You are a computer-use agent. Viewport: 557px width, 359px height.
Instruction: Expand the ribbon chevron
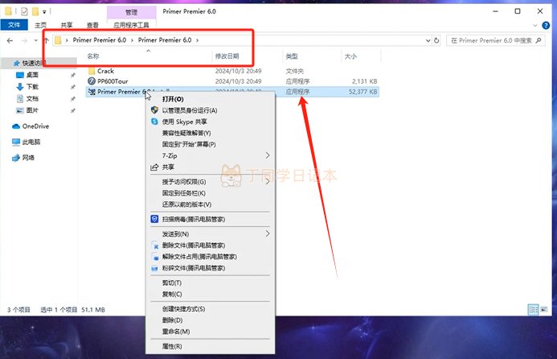535,25
